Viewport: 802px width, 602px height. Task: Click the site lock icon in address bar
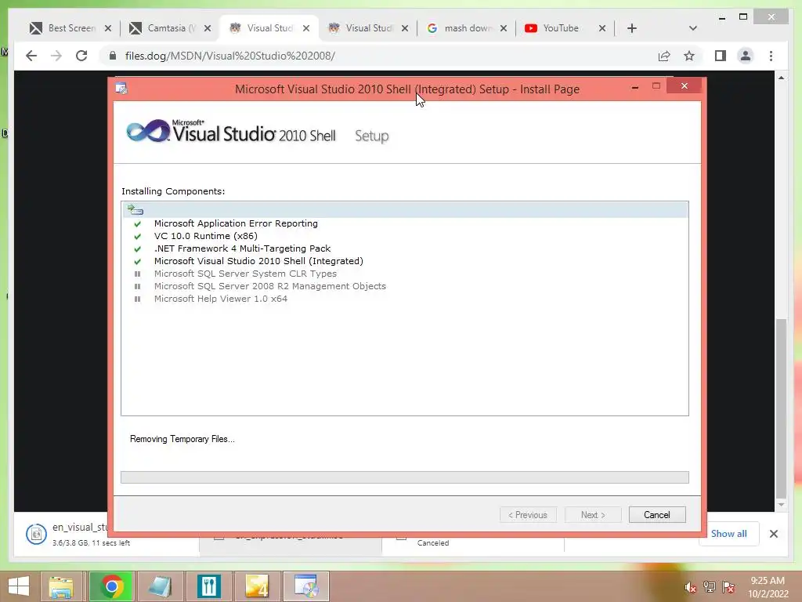(x=113, y=56)
